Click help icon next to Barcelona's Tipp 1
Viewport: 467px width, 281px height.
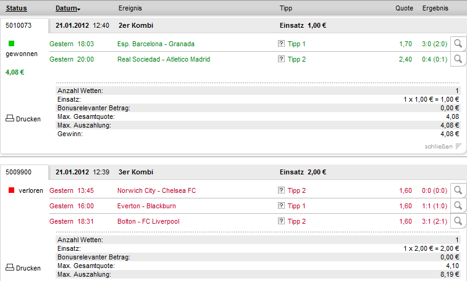point(282,44)
